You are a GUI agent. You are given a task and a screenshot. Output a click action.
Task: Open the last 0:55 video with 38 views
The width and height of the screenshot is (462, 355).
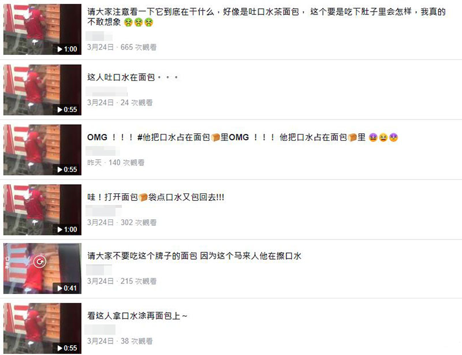42,328
